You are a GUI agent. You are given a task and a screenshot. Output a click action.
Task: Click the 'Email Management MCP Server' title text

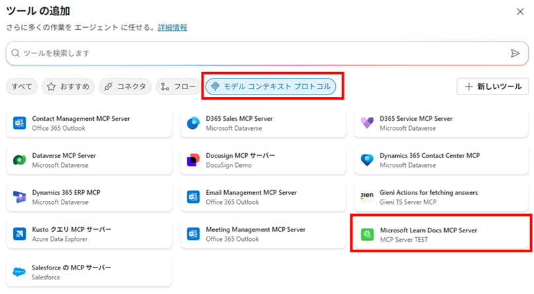[251, 193]
